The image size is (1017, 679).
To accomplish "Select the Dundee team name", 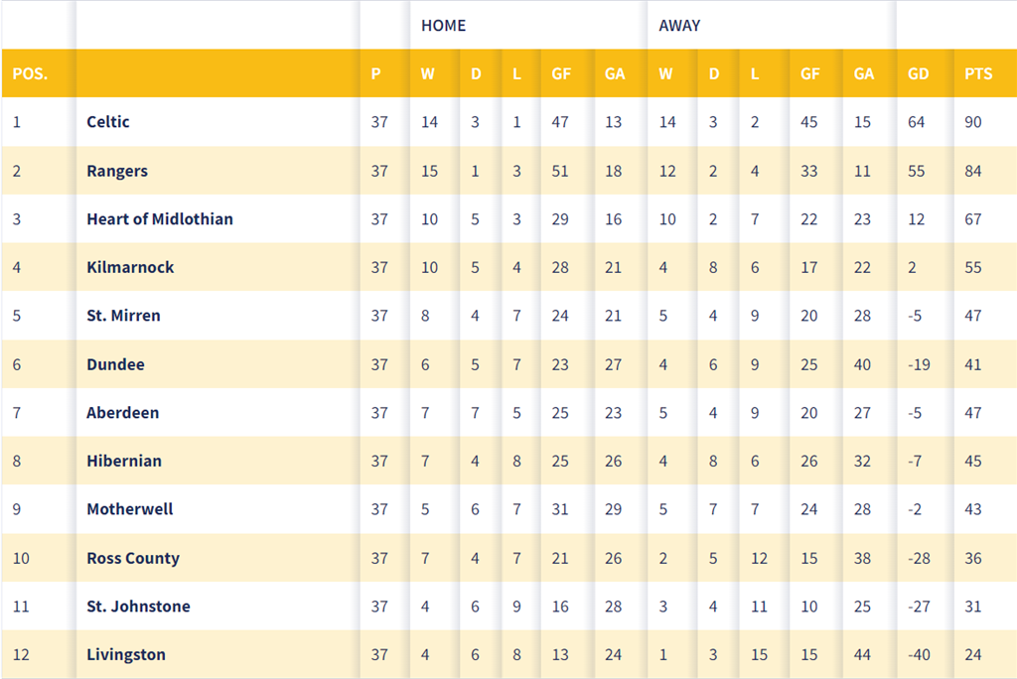I will [x=115, y=364].
